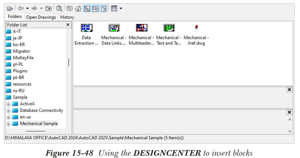Click the it-IT folder icon

coord(8,32)
